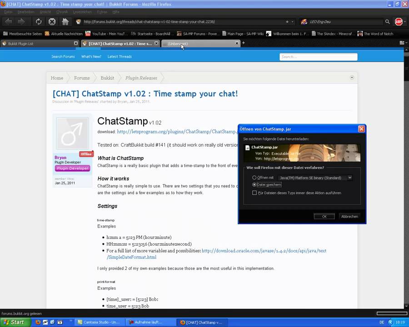Open the tab list icon at tab bar end

coord(402,43)
